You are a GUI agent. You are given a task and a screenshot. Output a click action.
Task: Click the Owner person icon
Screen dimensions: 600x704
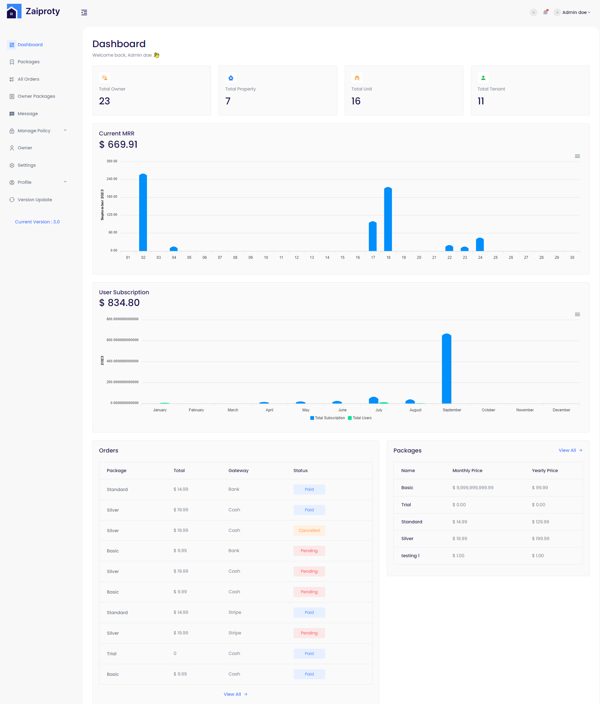pyautogui.click(x=12, y=148)
